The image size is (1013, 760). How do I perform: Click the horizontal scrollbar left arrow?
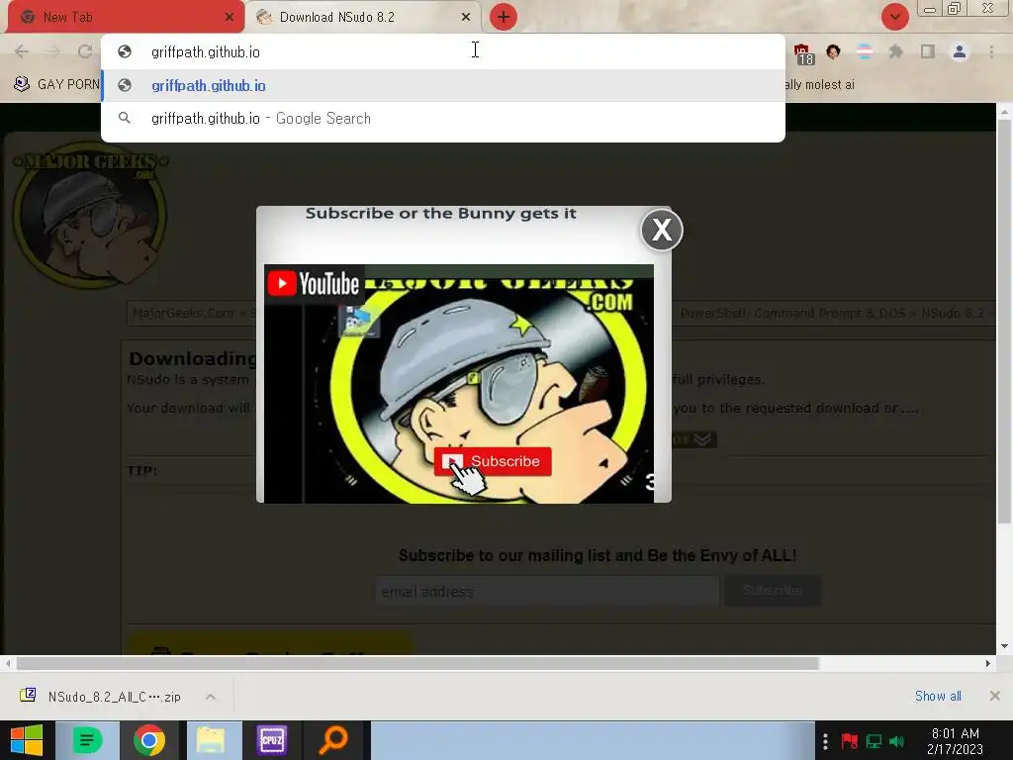[8, 664]
